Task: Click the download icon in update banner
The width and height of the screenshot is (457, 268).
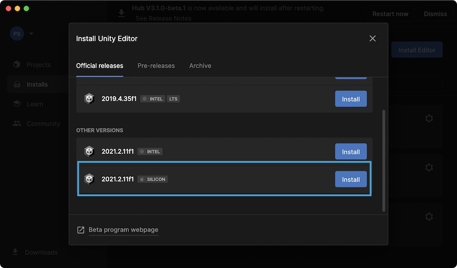Action: pyautogui.click(x=122, y=13)
